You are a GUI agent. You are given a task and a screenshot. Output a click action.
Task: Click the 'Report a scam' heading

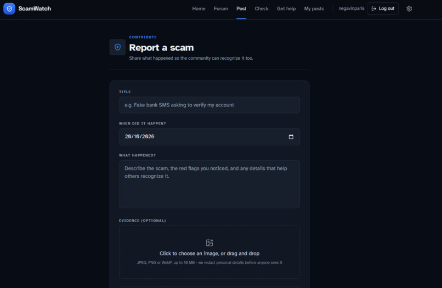(161, 48)
